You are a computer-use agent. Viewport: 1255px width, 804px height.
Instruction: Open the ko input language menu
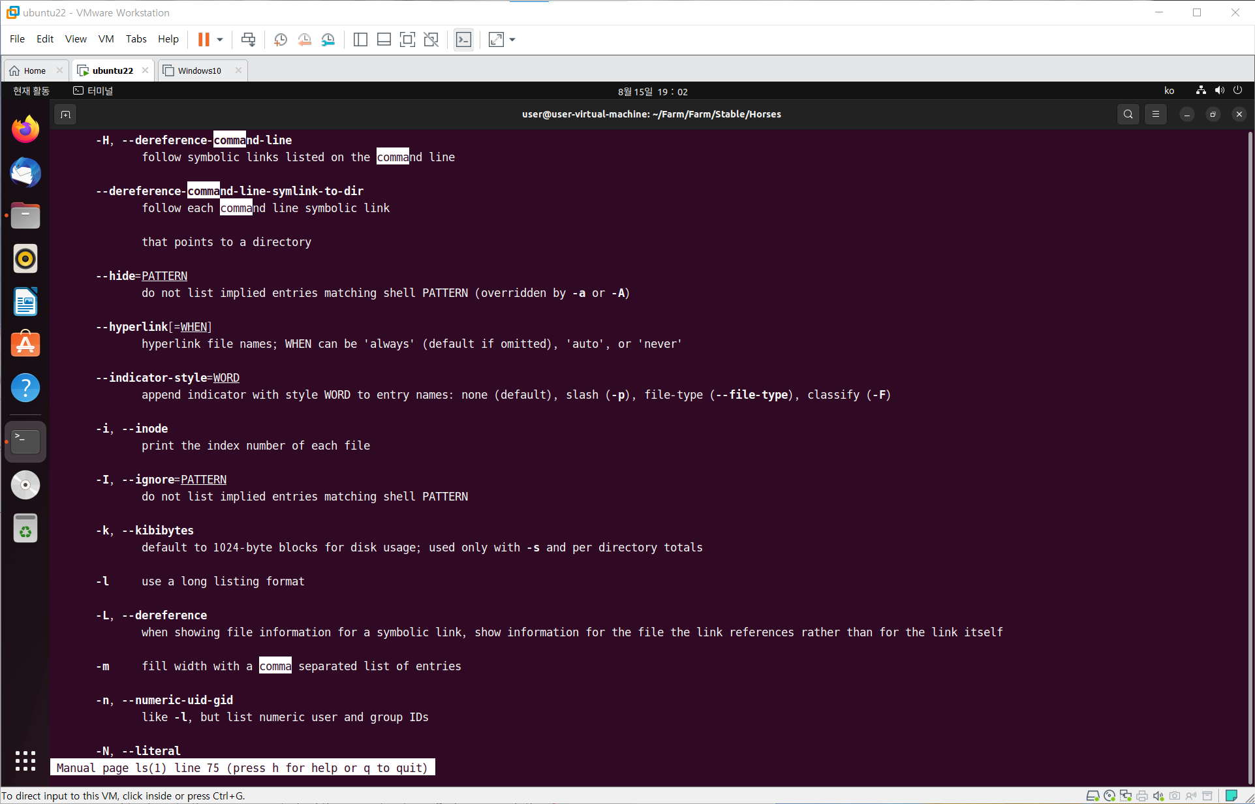click(x=1169, y=91)
